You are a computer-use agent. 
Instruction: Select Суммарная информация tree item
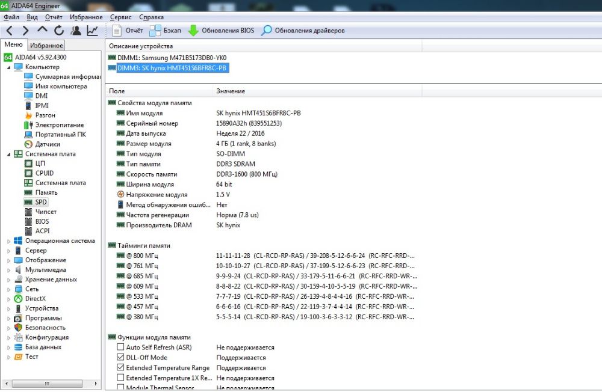point(67,76)
